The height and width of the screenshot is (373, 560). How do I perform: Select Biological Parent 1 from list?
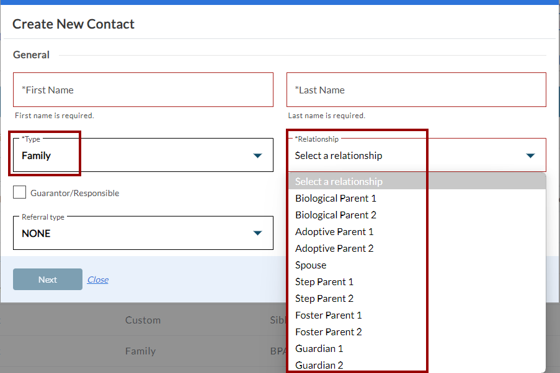tap(336, 198)
